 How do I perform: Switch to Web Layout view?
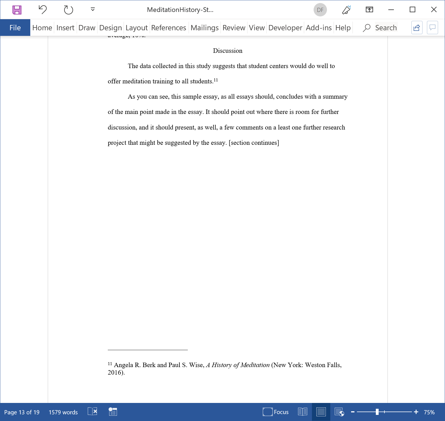[x=339, y=412]
